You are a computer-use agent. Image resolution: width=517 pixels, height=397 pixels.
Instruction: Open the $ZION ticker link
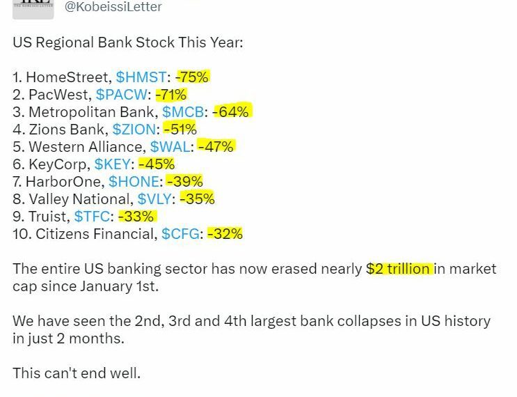pos(134,130)
